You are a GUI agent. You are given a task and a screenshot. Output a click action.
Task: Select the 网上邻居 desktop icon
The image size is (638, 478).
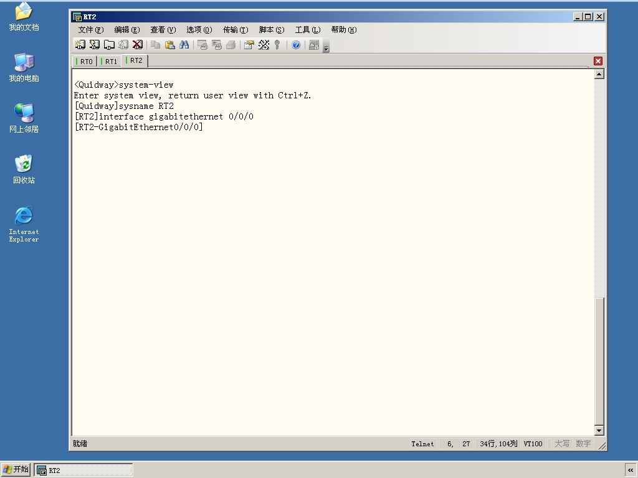(x=24, y=118)
